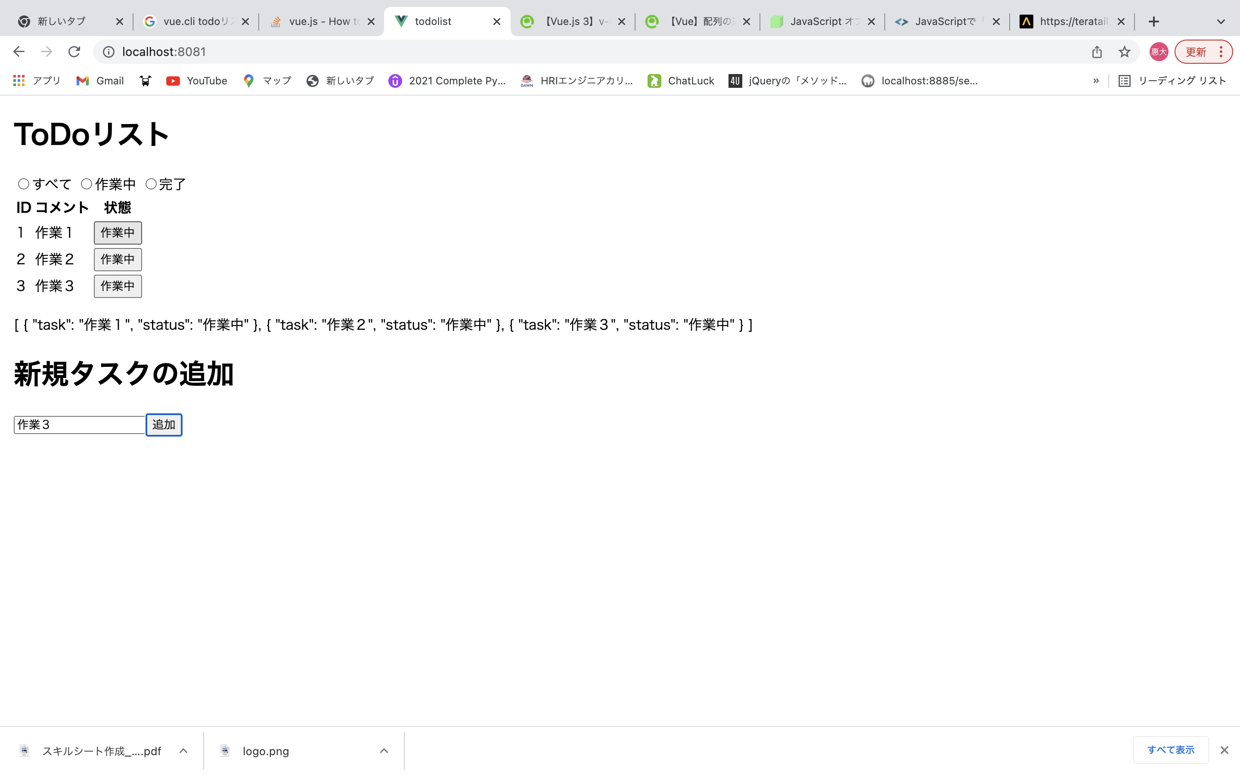Open the logo.png download options chevron

pyautogui.click(x=384, y=751)
